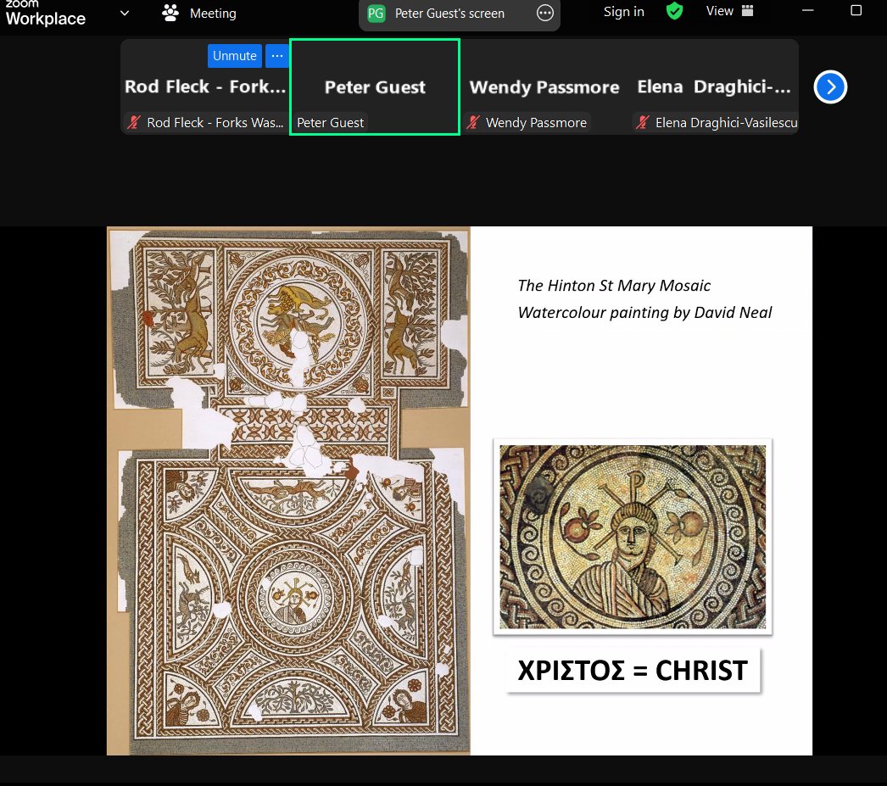This screenshot has height=786, width=887.
Task: Click muted microphone icon beside Elena Draghici-Vasilescu
Action: [x=643, y=122]
